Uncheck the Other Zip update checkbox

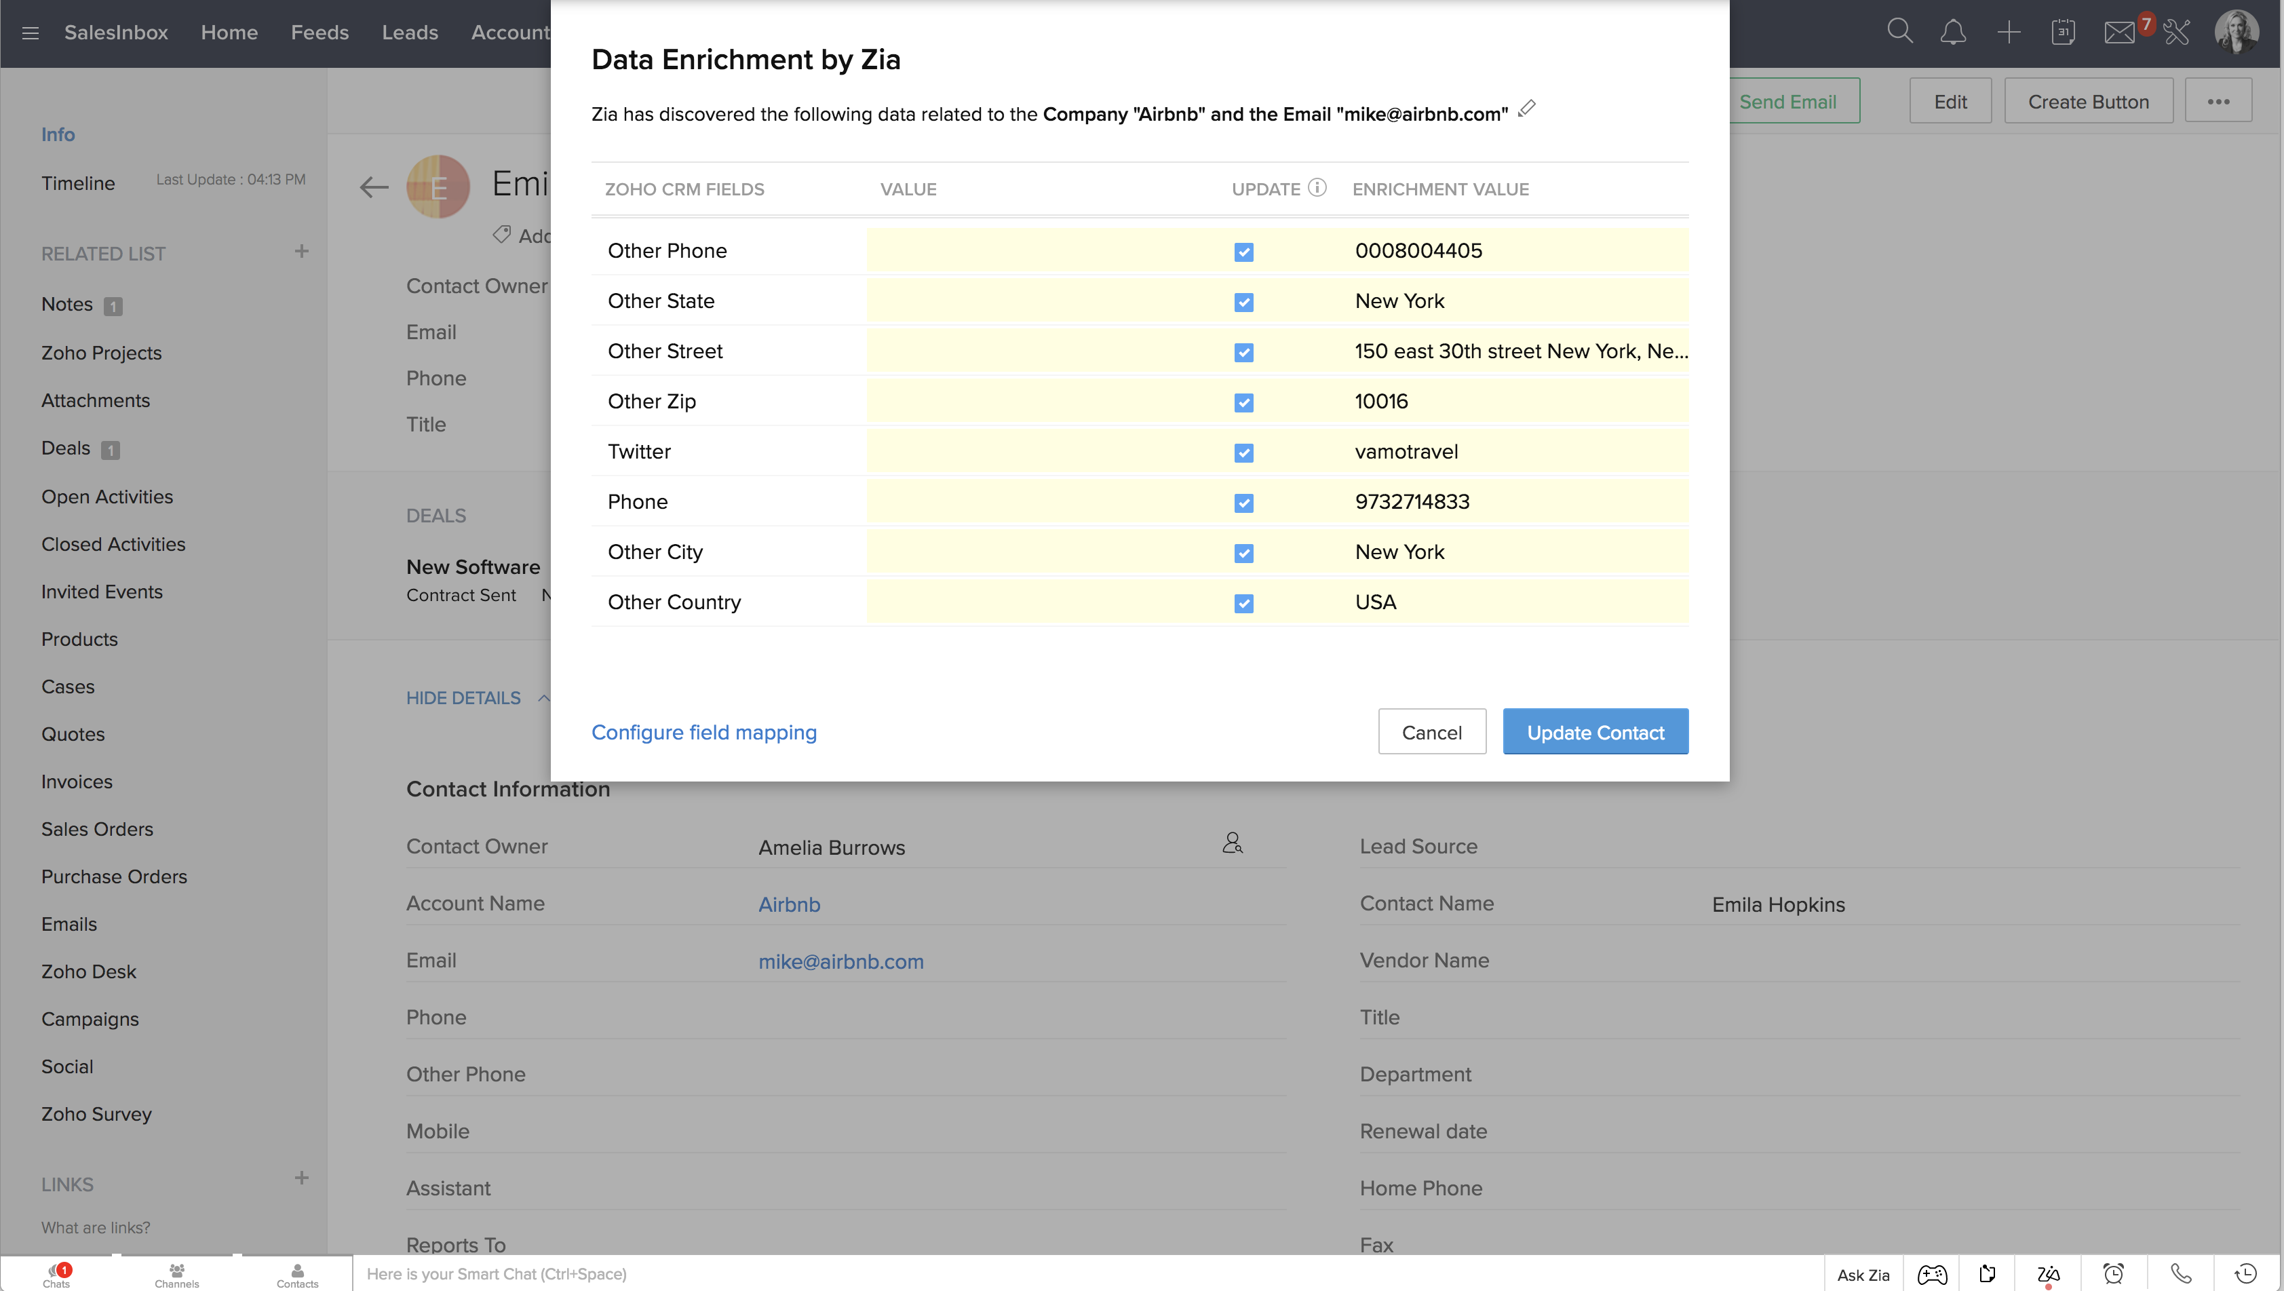1244,402
